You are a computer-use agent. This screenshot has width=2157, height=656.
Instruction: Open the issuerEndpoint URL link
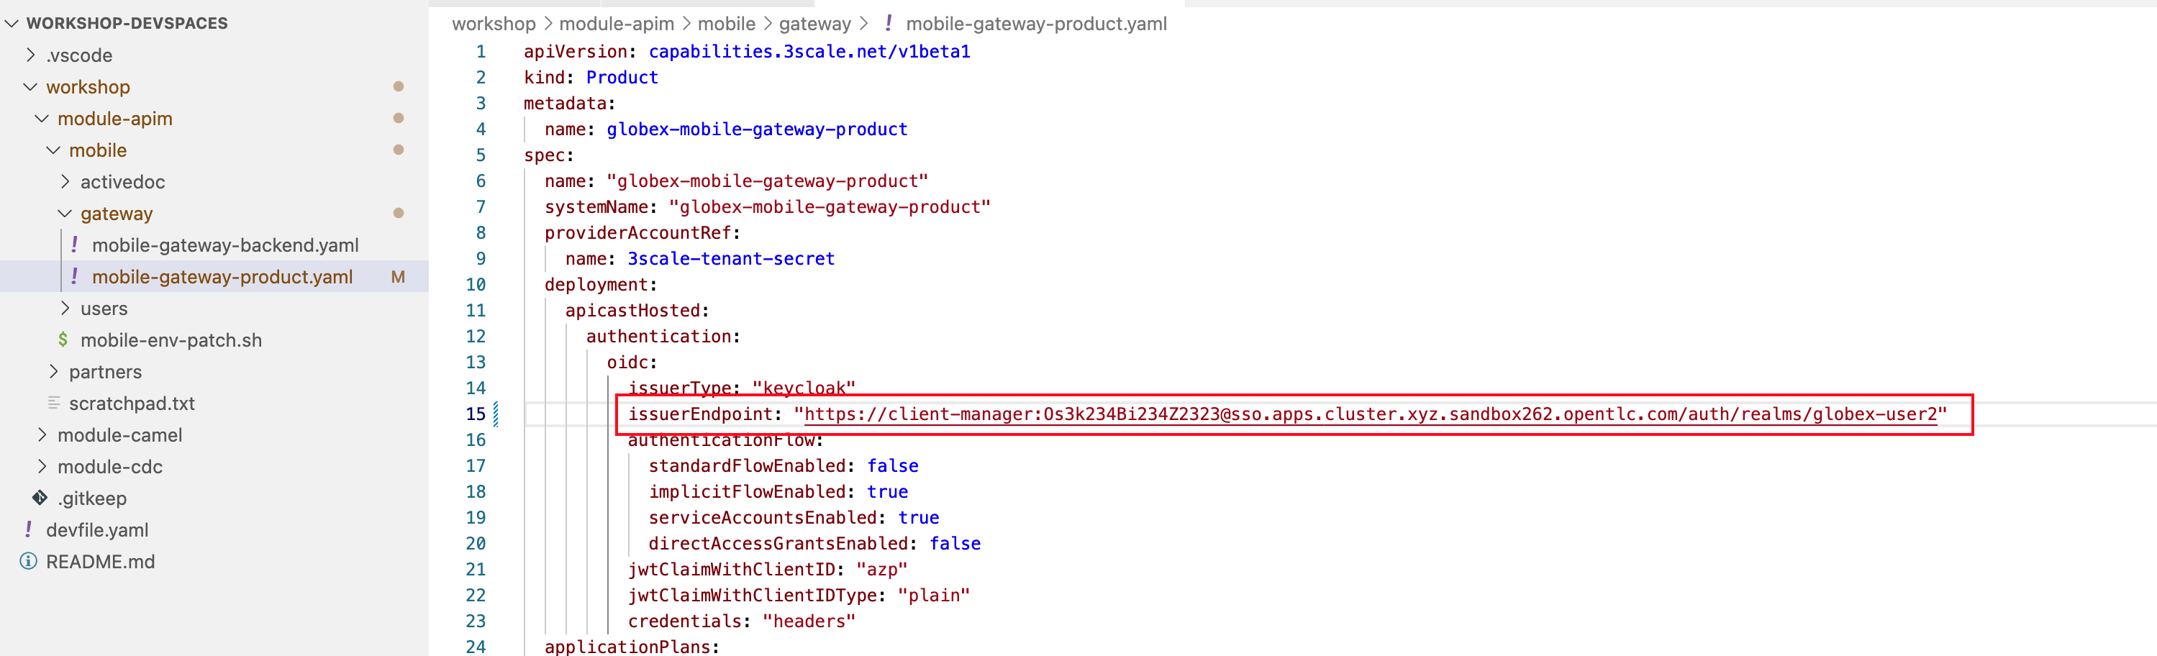point(1371,414)
